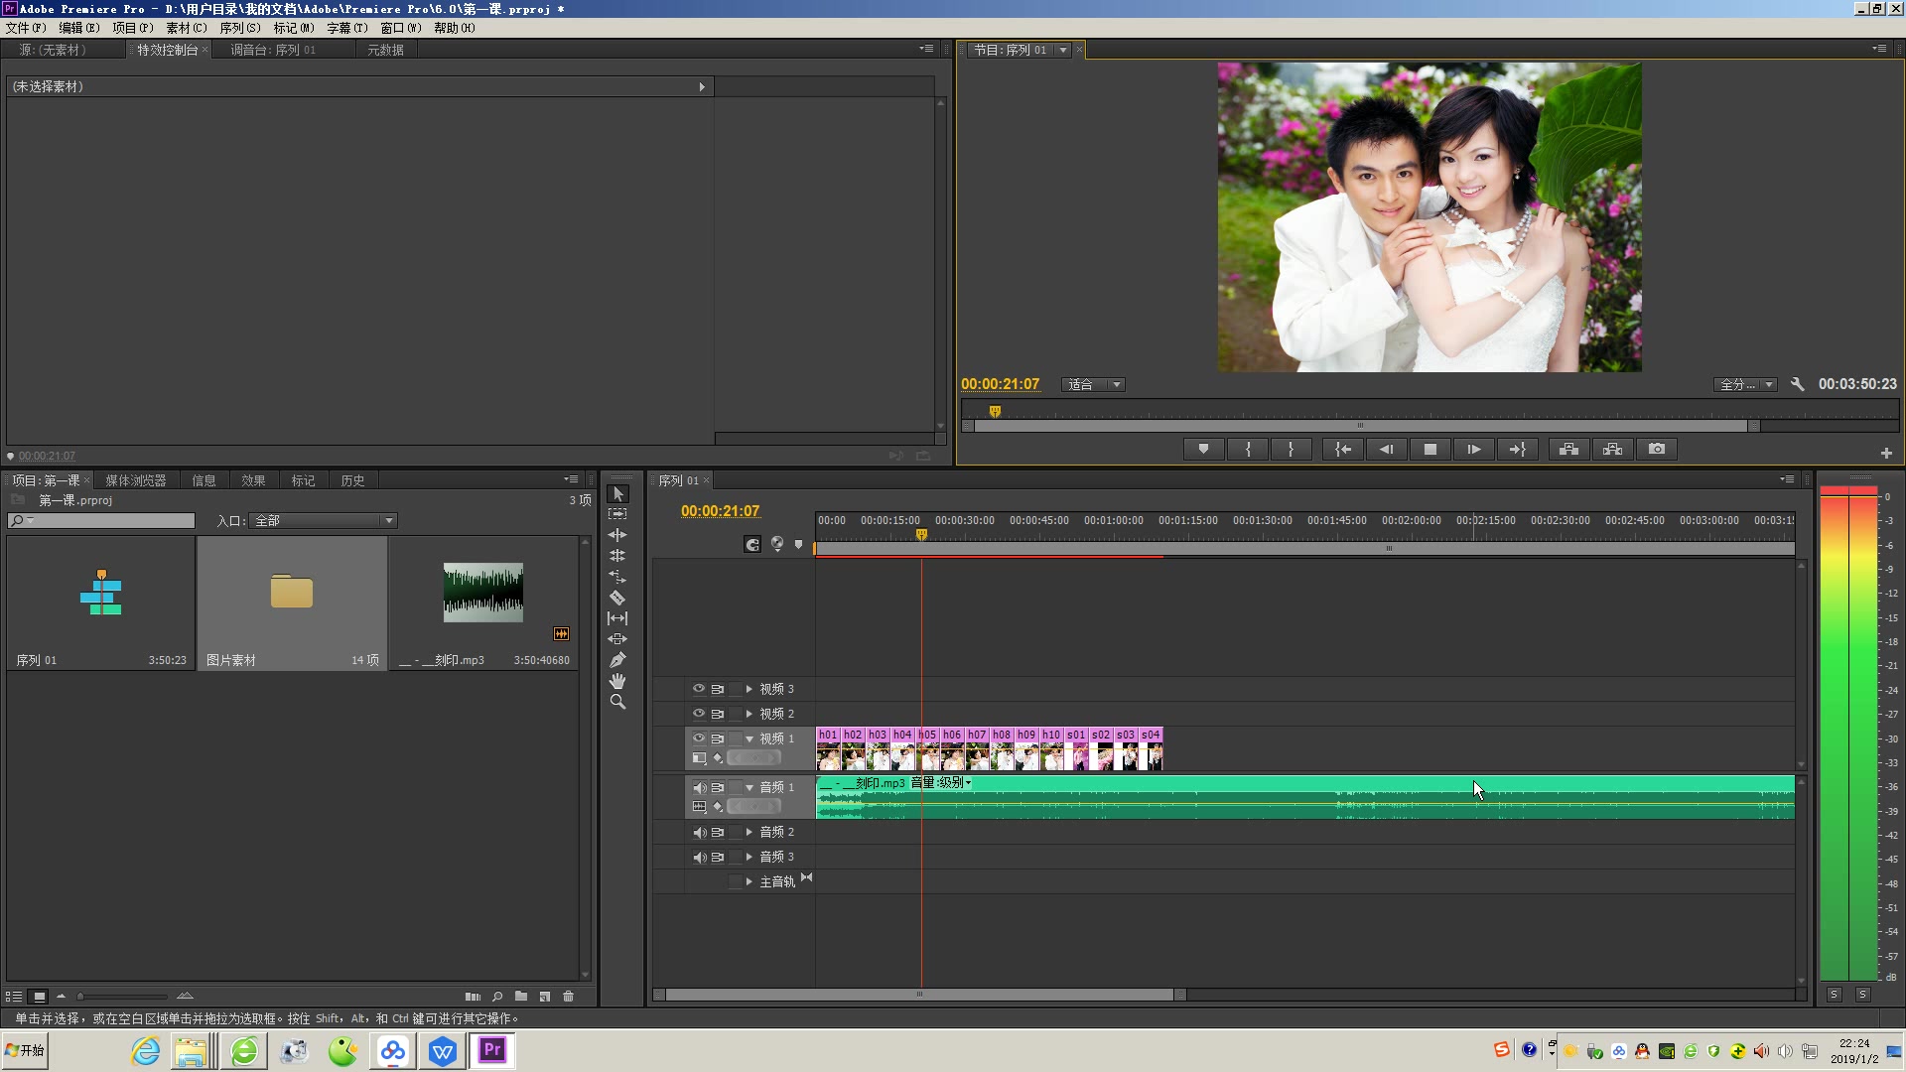Open the Program monitor wrench settings
The image size is (1906, 1072).
coord(1797,384)
